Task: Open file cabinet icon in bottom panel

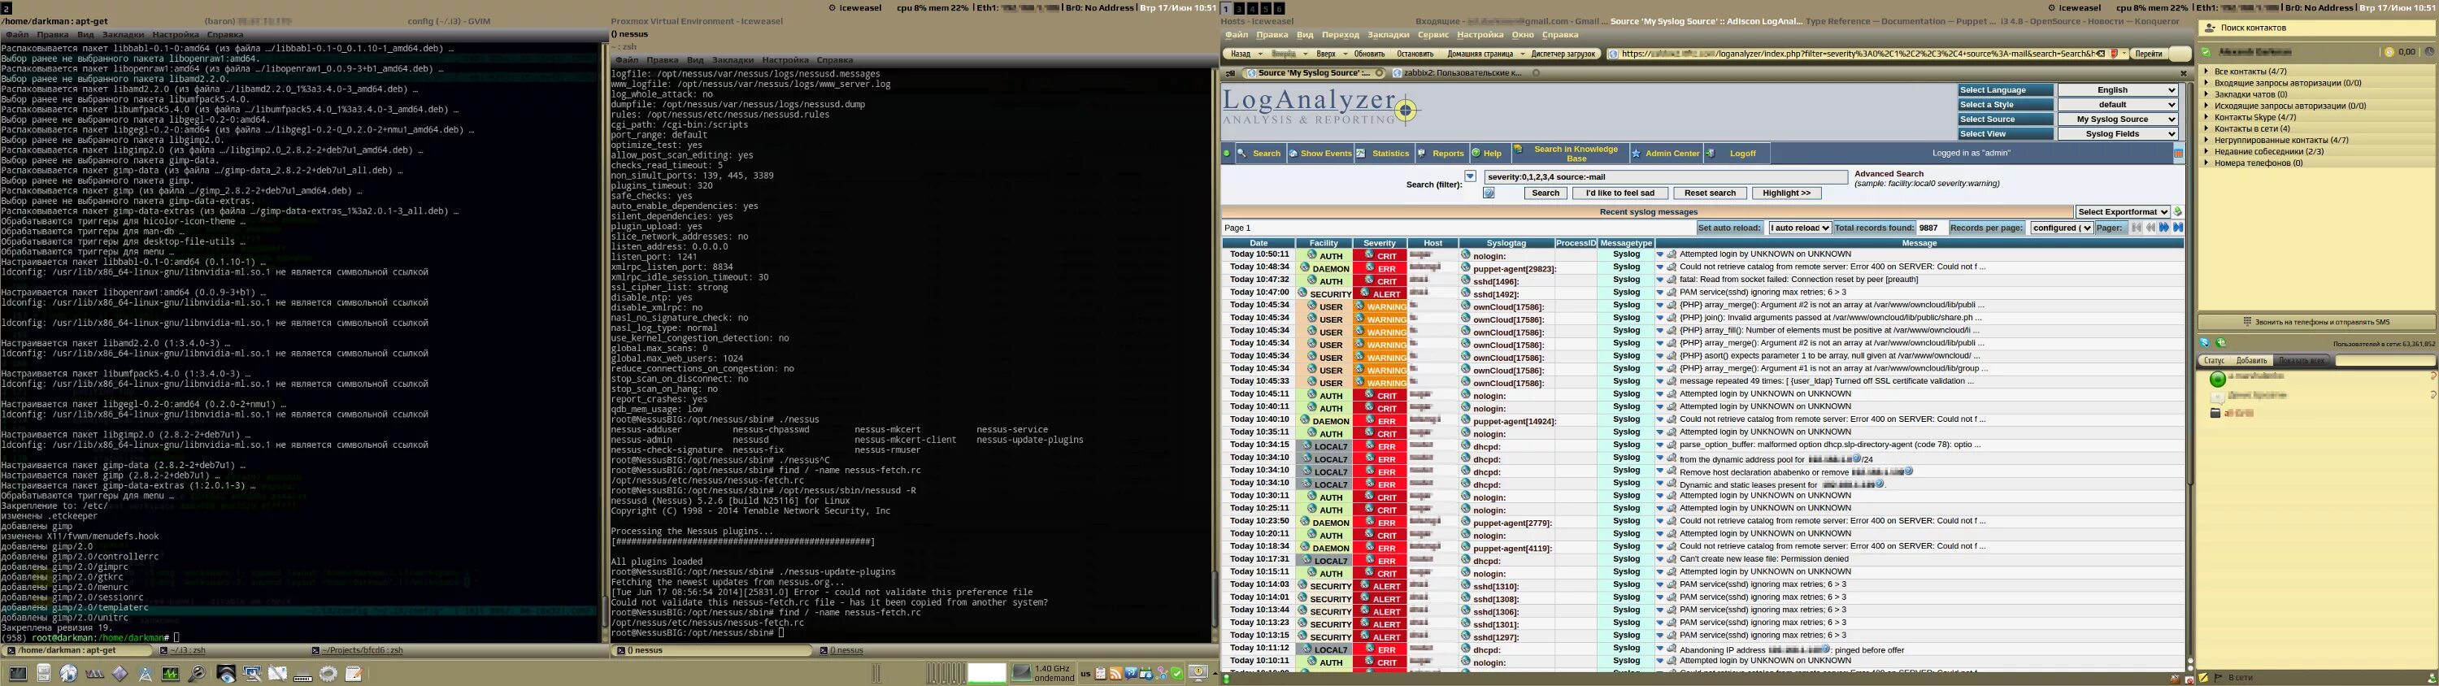Action: (x=42, y=674)
